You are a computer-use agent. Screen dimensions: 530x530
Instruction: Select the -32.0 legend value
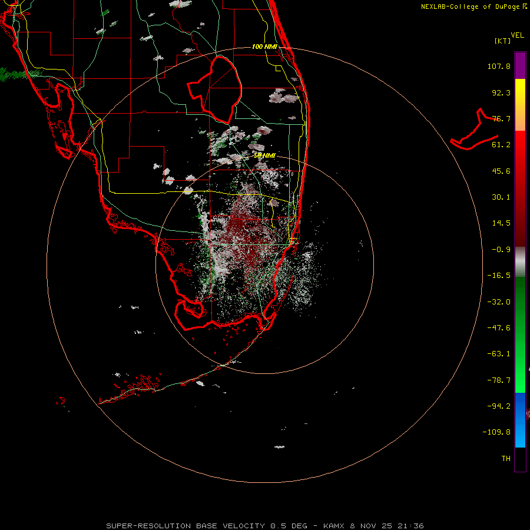tap(499, 302)
